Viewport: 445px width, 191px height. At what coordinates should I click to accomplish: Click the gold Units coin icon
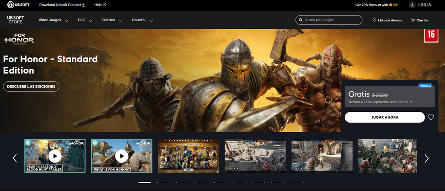391,5
